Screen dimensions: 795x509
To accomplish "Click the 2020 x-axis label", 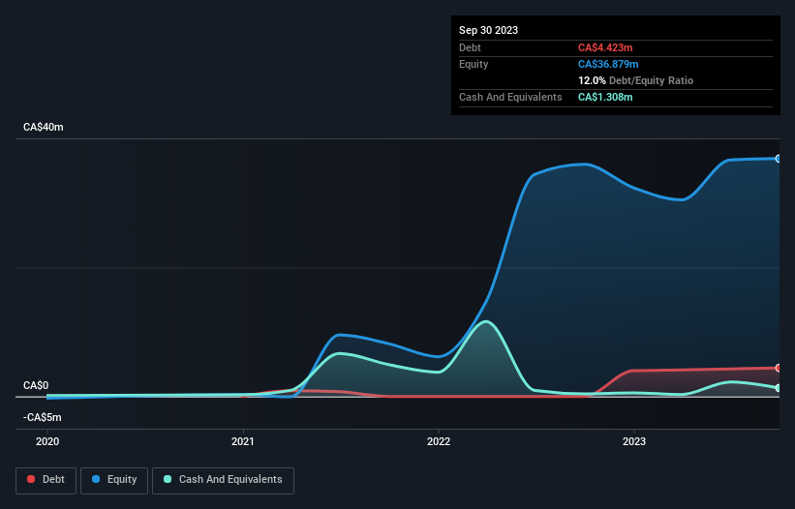I will point(47,441).
